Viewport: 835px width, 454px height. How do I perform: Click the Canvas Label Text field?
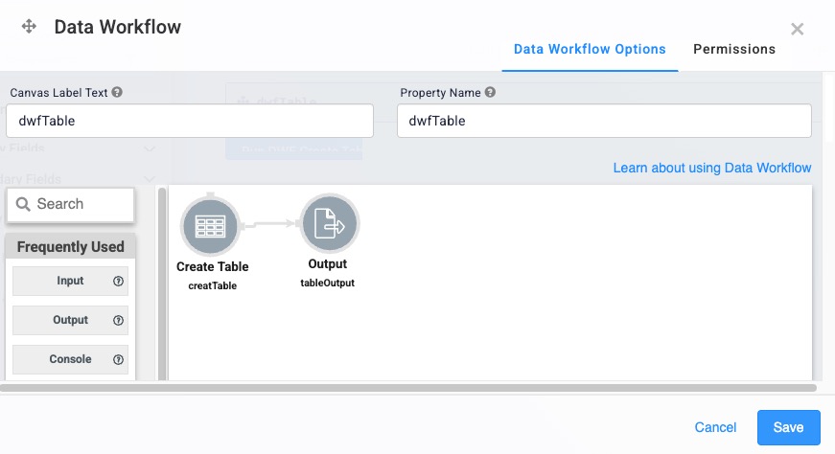(x=190, y=121)
